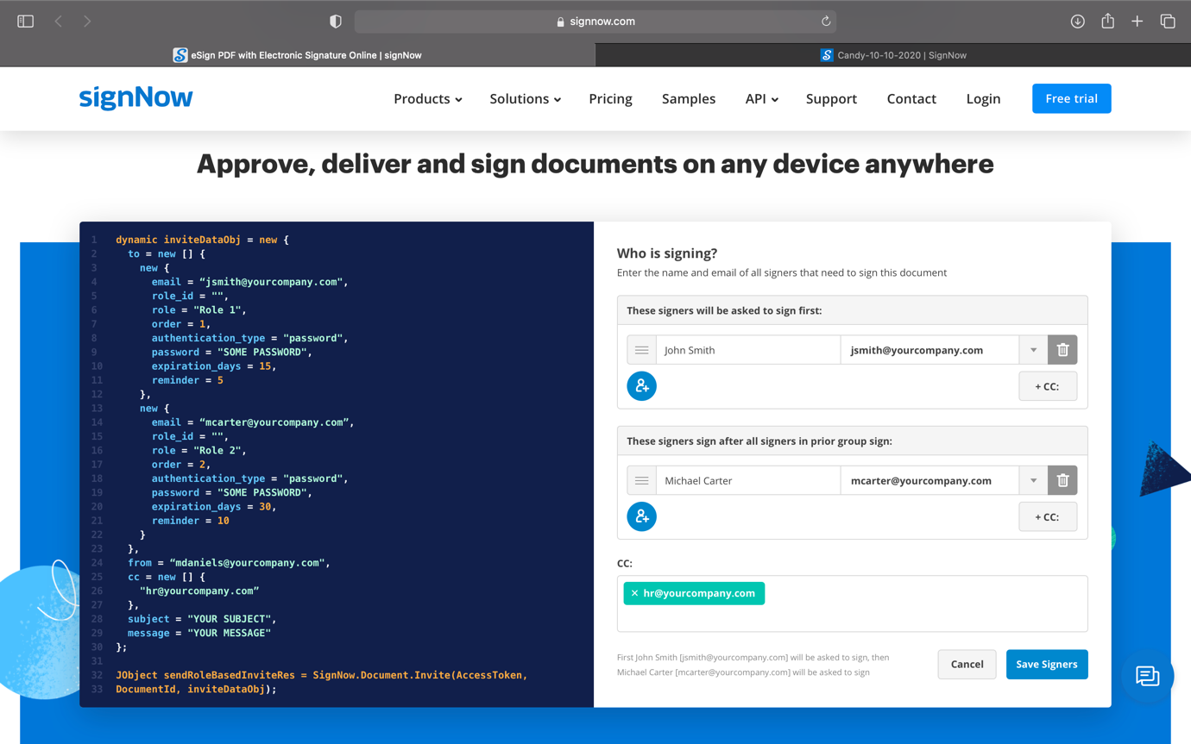Open the live chat widget icon
This screenshot has height=744, width=1191.
(x=1147, y=676)
